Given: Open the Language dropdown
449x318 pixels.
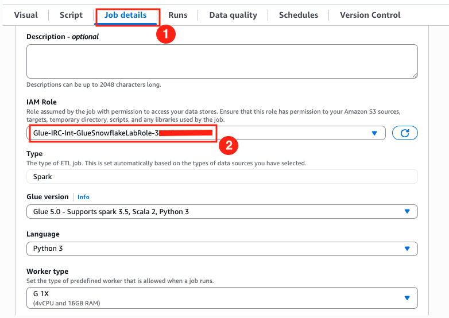Looking at the screenshot, I should (x=222, y=249).
